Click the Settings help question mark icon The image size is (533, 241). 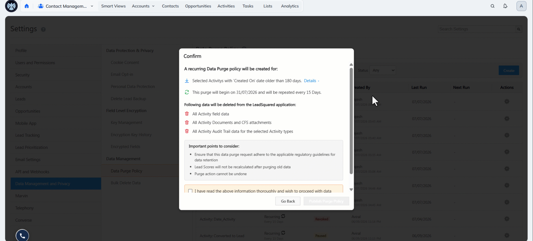click(43, 29)
